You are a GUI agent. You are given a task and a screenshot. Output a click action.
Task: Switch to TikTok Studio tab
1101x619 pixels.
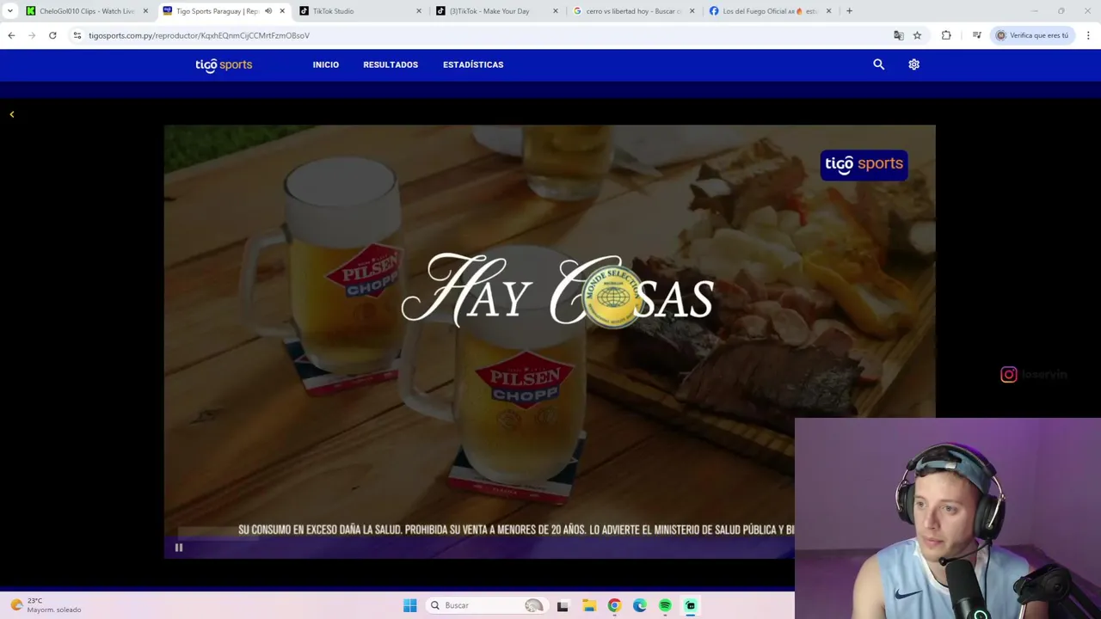click(360, 11)
